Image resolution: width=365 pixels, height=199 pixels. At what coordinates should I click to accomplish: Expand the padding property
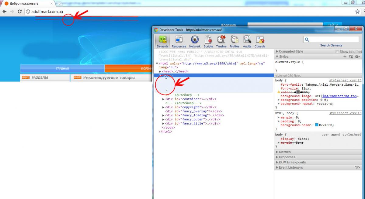point(279,121)
